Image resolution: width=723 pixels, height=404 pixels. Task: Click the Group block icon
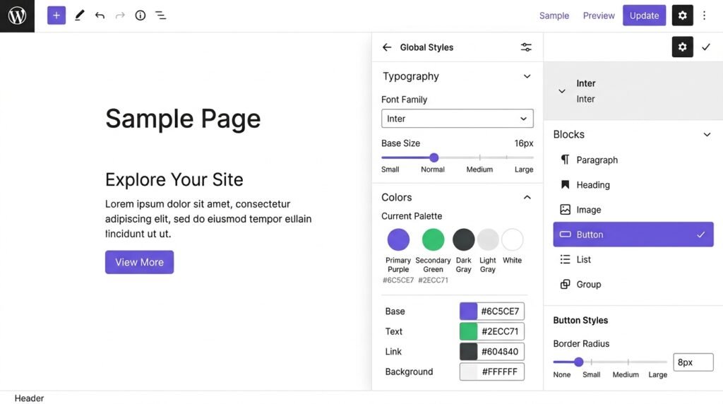click(x=565, y=284)
